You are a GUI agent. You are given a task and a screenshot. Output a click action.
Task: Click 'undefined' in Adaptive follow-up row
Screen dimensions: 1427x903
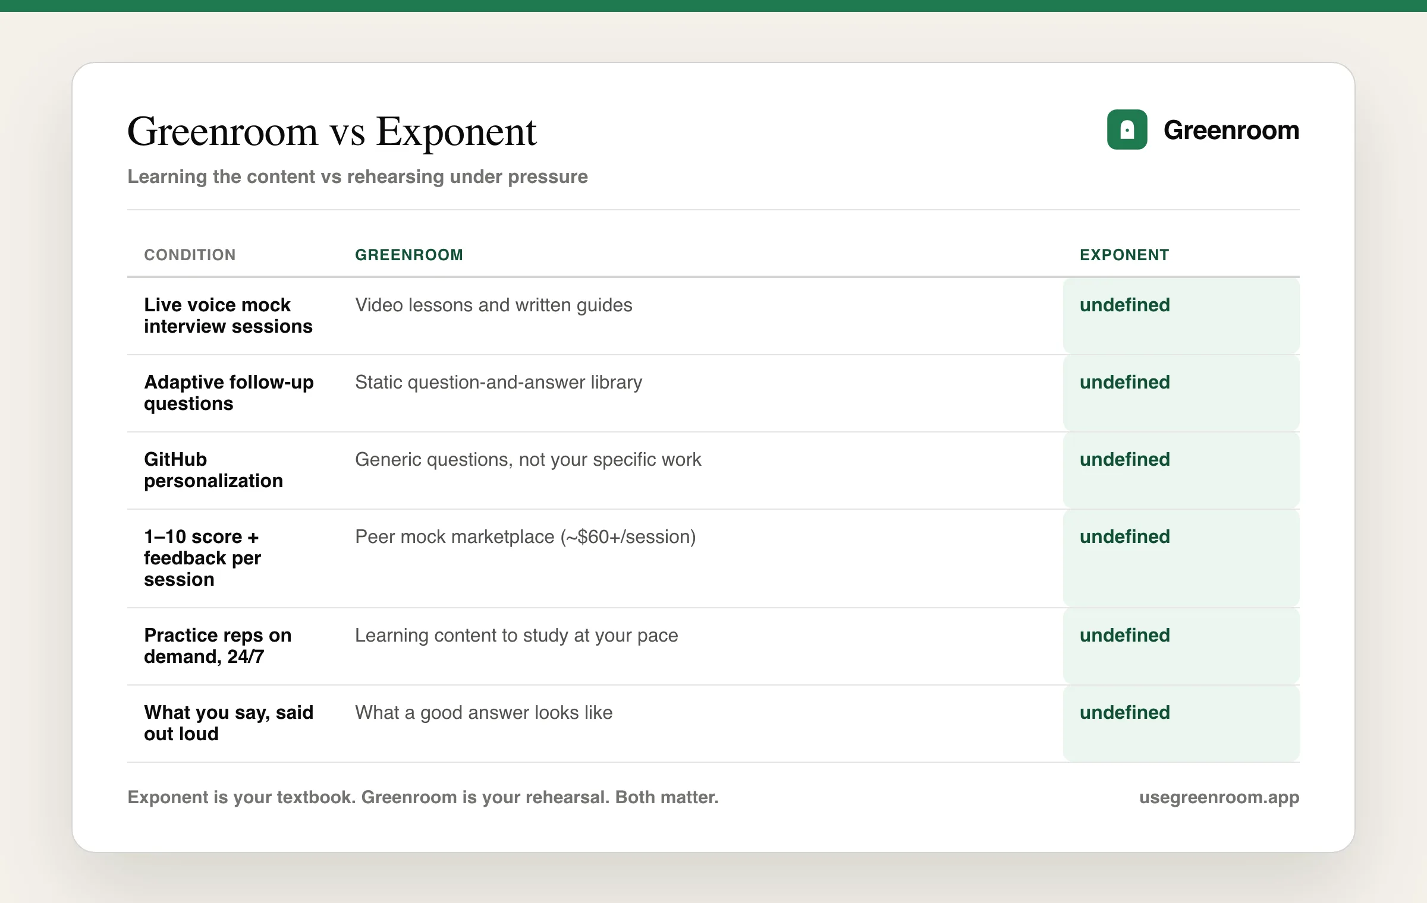click(x=1125, y=382)
